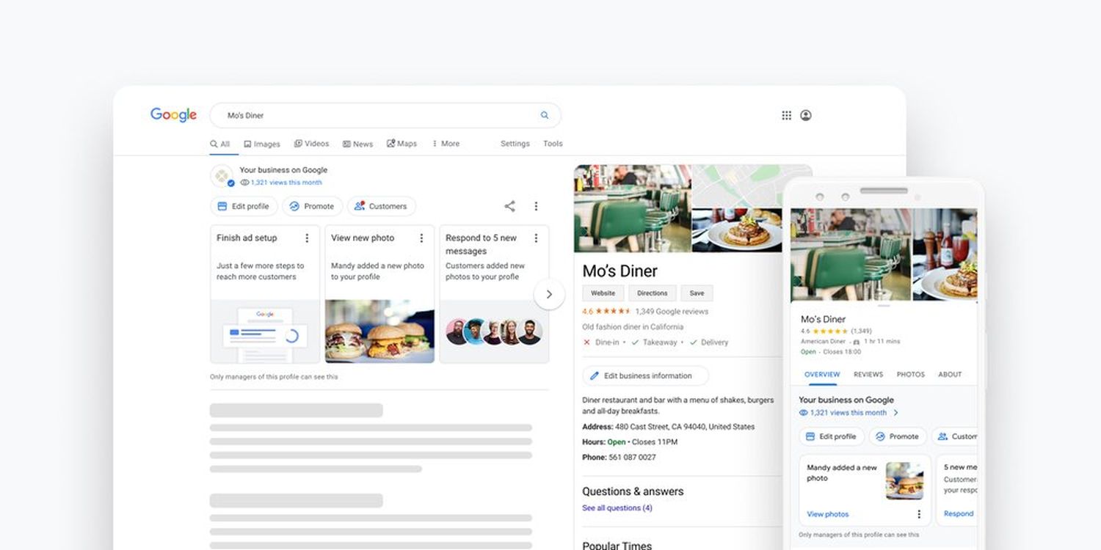This screenshot has height=550, width=1101.
Task: Open See all questions (4) link
Action: click(617, 507)
